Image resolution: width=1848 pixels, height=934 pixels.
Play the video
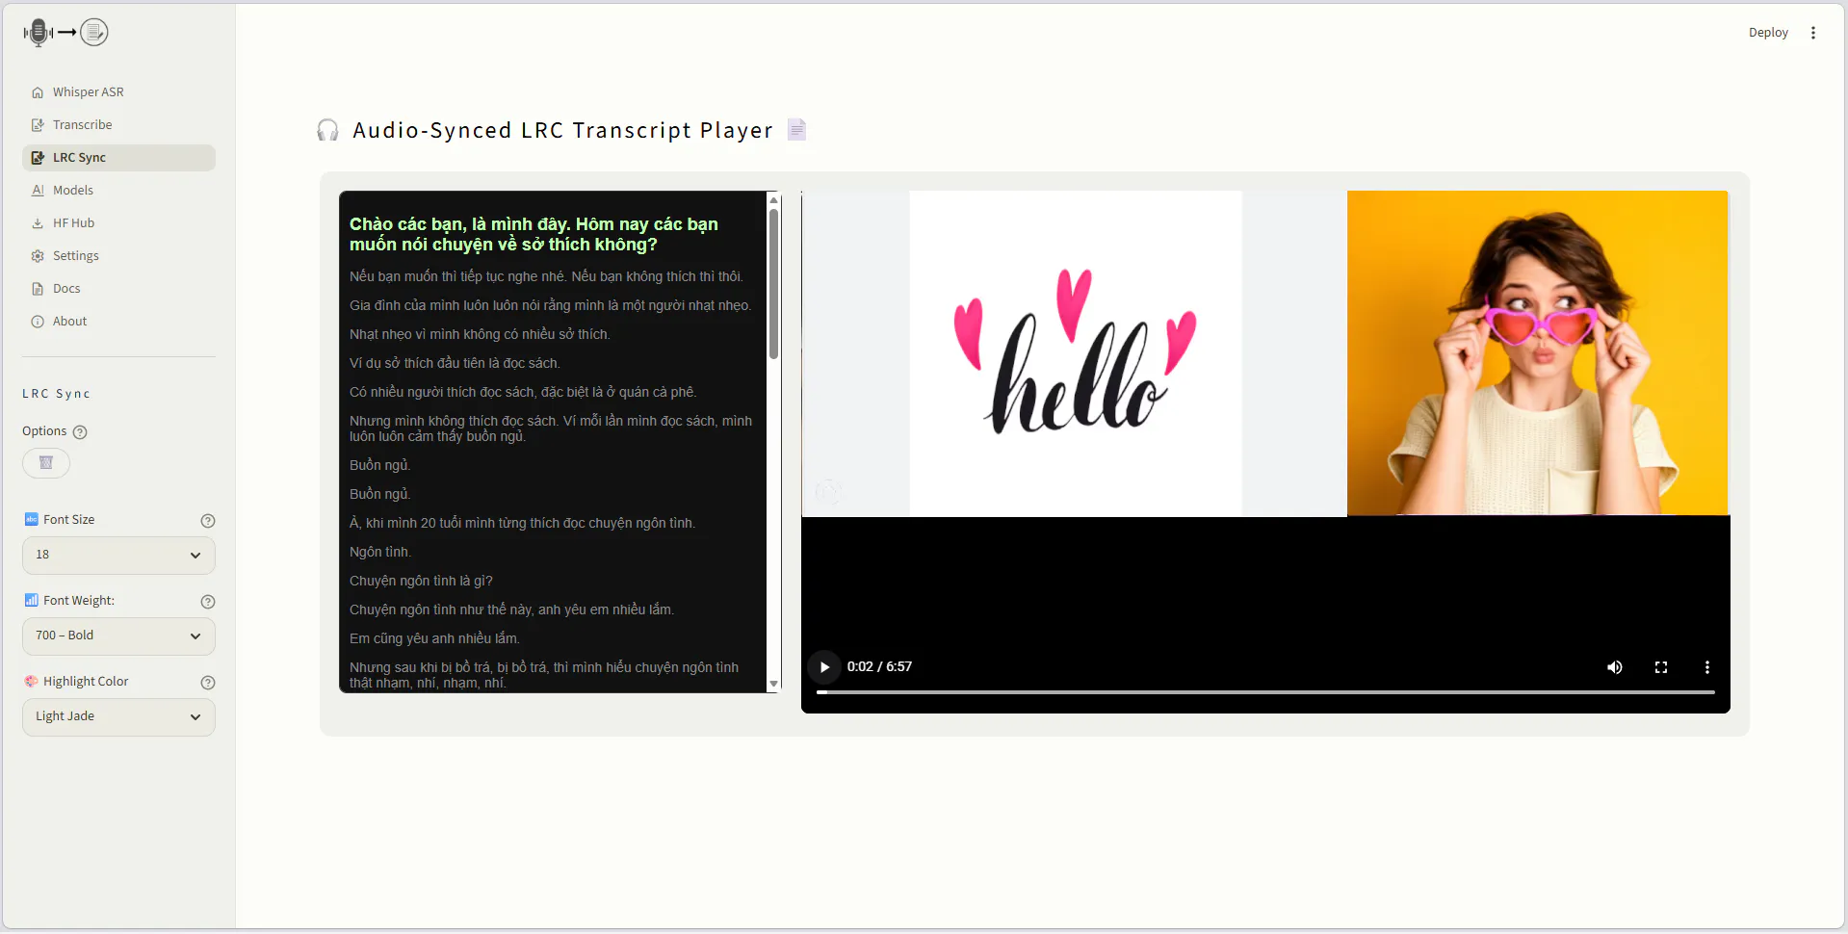tap(824, 667)
